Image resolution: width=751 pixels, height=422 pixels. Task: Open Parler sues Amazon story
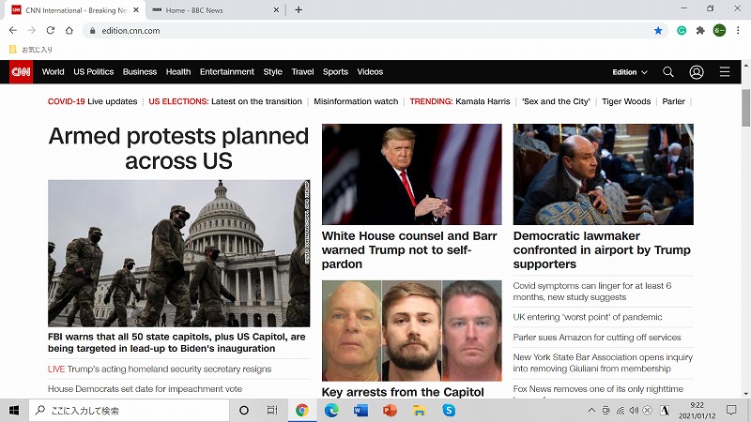(597, 338)
